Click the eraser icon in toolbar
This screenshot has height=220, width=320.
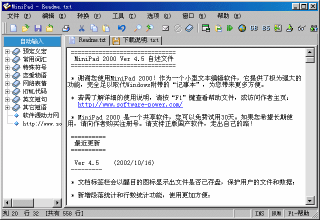pyautogui.click(x=189, y=28)
